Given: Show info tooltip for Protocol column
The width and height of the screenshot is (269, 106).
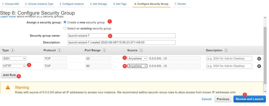Looking at the screenshot, I should pos(59,50).
